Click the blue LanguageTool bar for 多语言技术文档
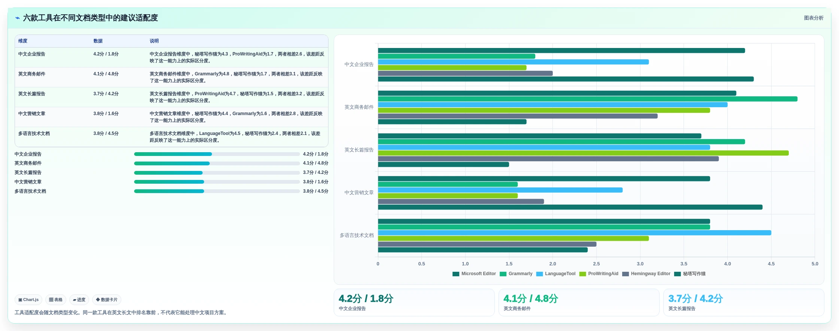Screen dimensions: 839x331 pos(575,233)
